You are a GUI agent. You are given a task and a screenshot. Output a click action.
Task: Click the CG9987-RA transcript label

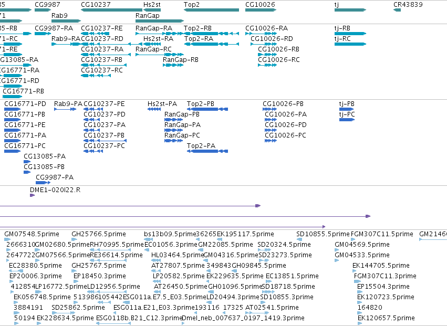(x=54, y=28)
